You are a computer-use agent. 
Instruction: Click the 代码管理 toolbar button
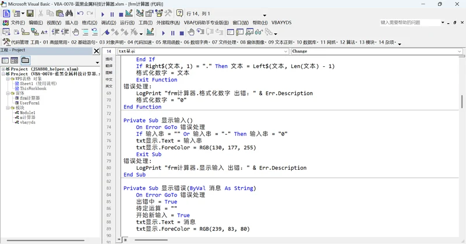point(15,42)
